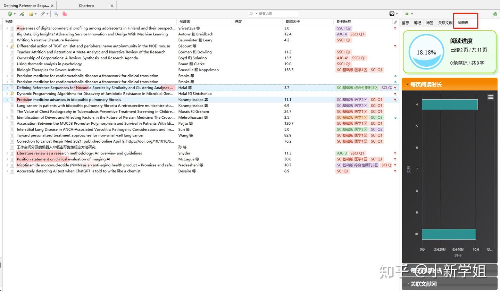Image resolution: width=500 pixels, height=292 pixels.
Task: Open the 关联文献 tab in item pane
Action: [445, 23]
